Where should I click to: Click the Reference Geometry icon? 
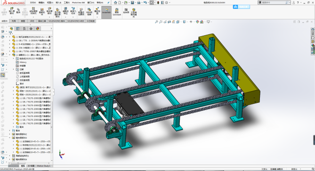point(73,8)
